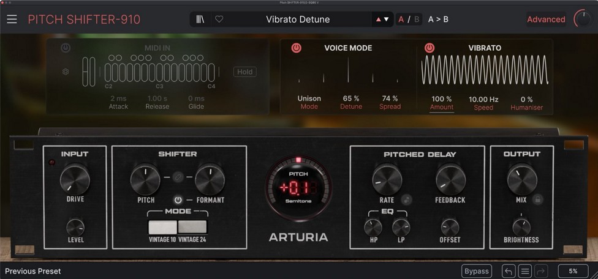Viewport: 598px width, 279px height.
Task: Click the Input Drive knob
Action: [x=75, y=180]
